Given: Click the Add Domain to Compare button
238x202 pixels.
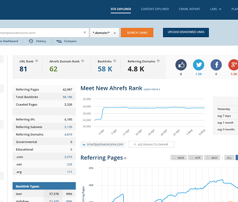Looking at the screenshot, I should [152, 145].
